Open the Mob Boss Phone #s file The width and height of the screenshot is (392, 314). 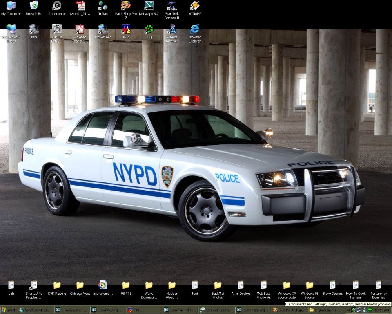(264, 290)
